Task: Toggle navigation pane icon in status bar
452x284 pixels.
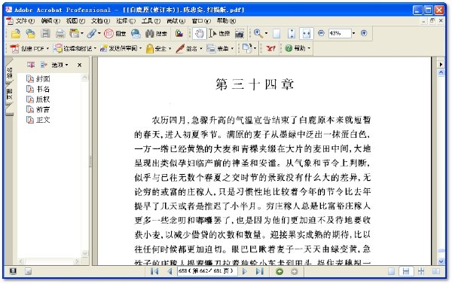Action: point(28,271)
